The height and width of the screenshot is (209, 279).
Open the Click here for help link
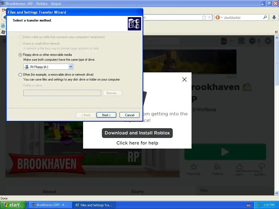pos(137,143)
